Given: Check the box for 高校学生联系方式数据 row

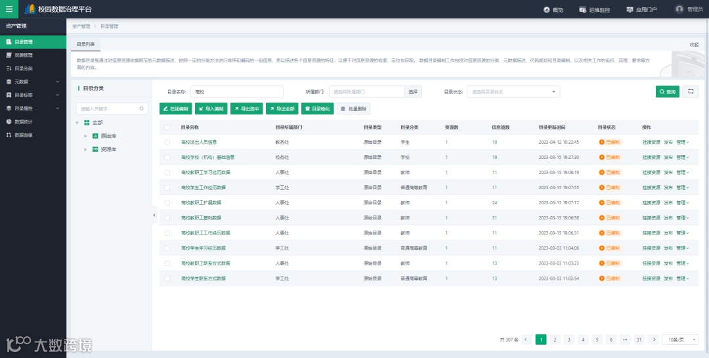Looking at the screenshot, I should click(167, 279).
